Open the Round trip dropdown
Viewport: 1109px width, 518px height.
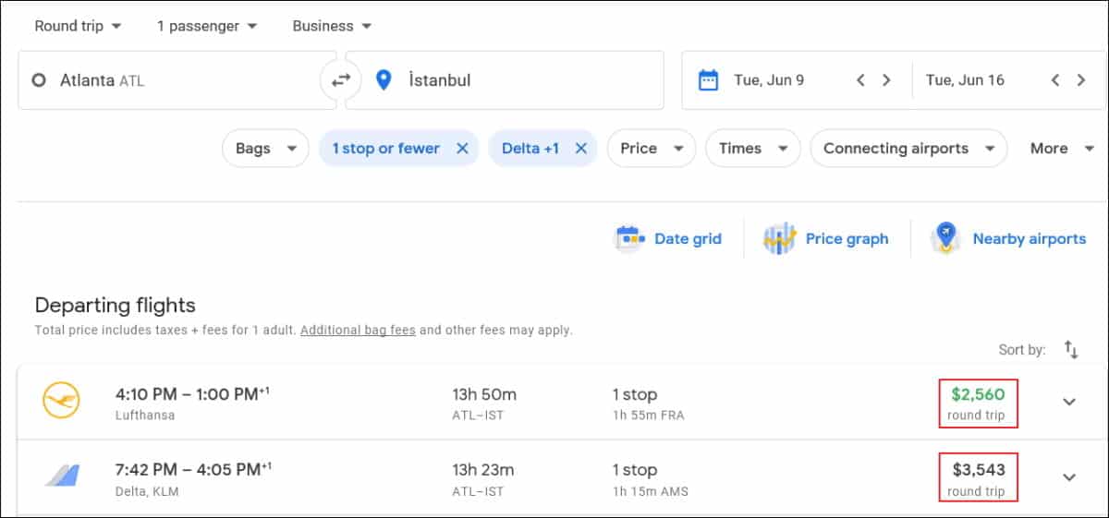coord(78,26)
